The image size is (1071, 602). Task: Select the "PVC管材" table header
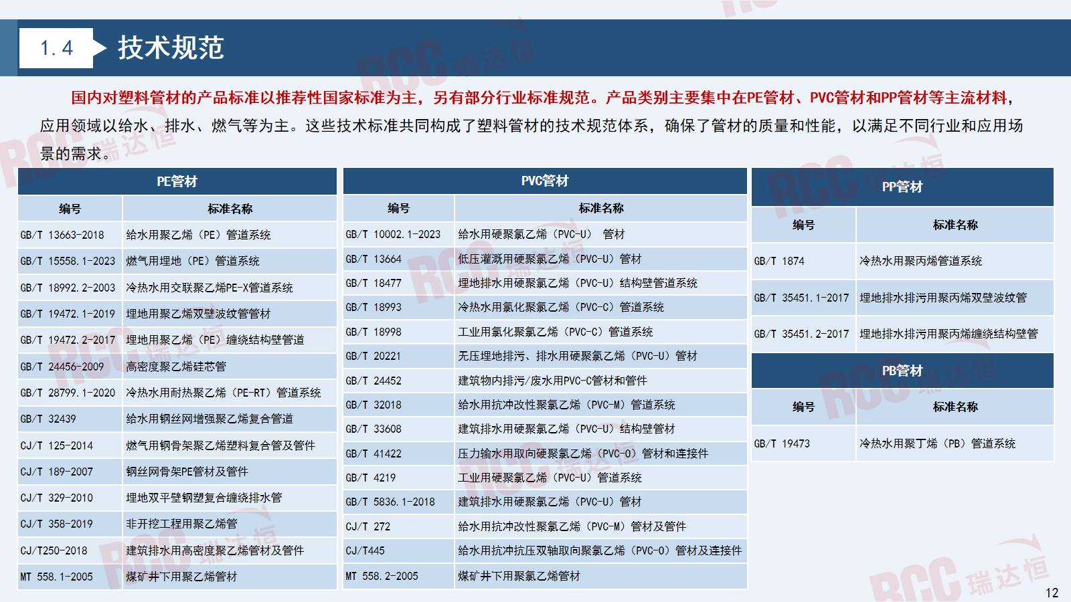pyautogui.click(x=544, y=181)
